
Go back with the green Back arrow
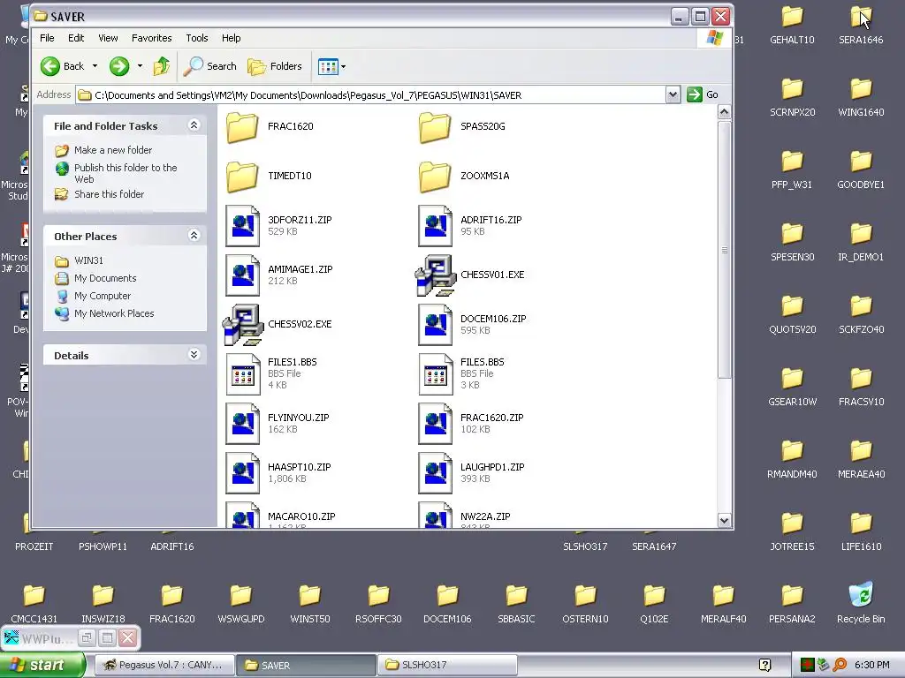(63, 66)
